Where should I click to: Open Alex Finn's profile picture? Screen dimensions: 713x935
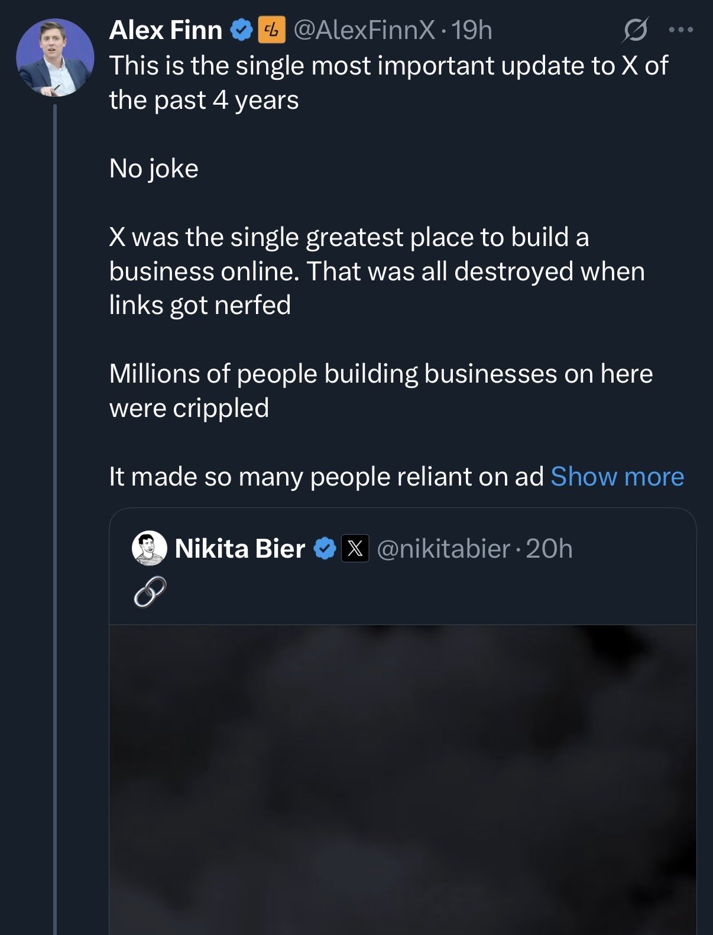point(55,57)
